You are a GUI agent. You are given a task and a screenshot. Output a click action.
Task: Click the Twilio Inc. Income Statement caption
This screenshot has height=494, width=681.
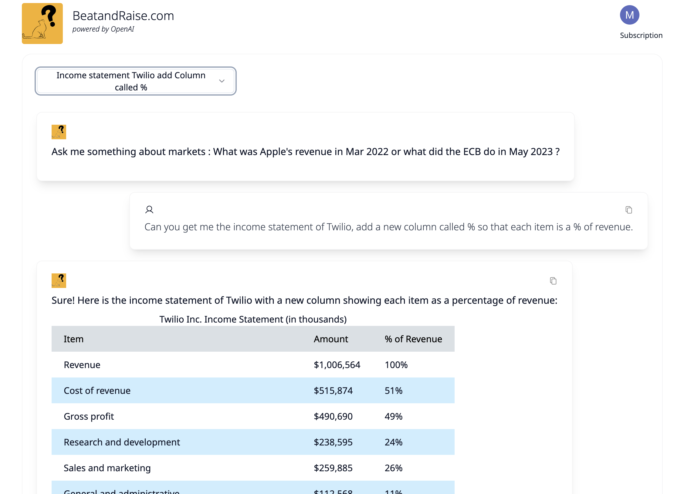click(252, 319)
